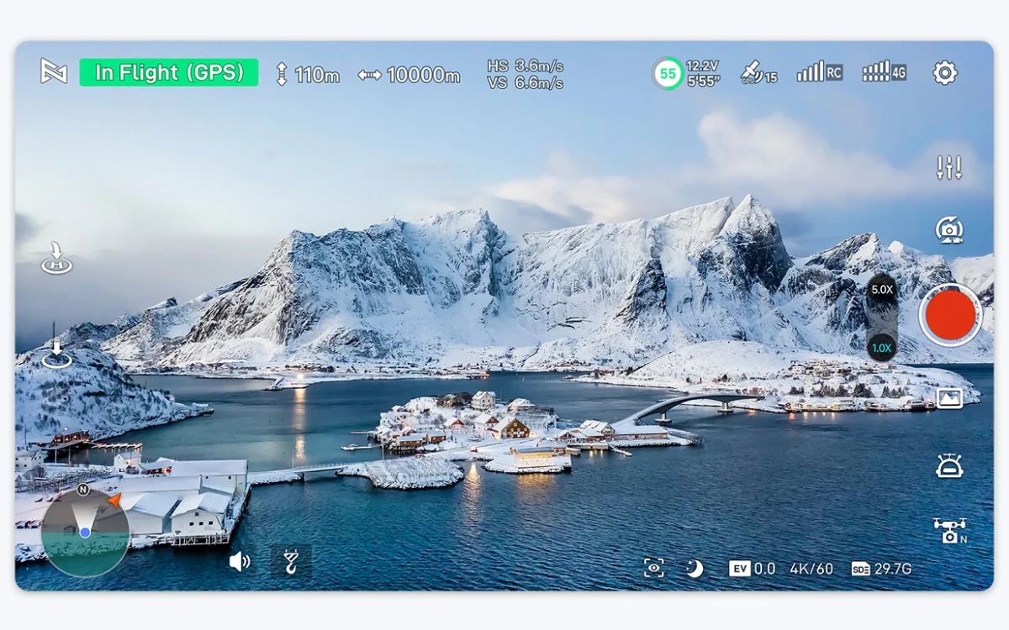Viewport: 1009px width, 630px height.
Task: Tap the auto landing icon
Action: pos(56,353)
